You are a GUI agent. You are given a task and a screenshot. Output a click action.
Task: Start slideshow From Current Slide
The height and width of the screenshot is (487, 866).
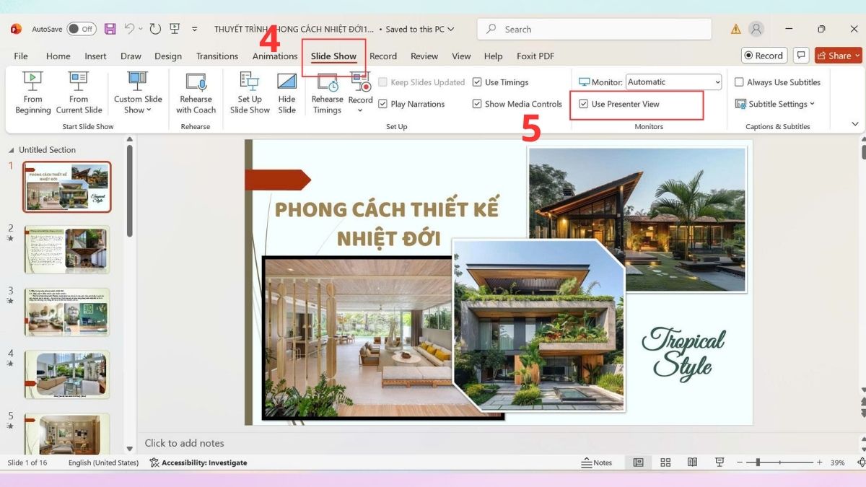click(x=79, y=93)
